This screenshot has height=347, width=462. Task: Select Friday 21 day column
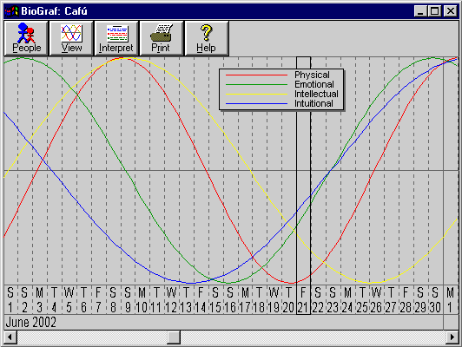(x=303, y=299)
